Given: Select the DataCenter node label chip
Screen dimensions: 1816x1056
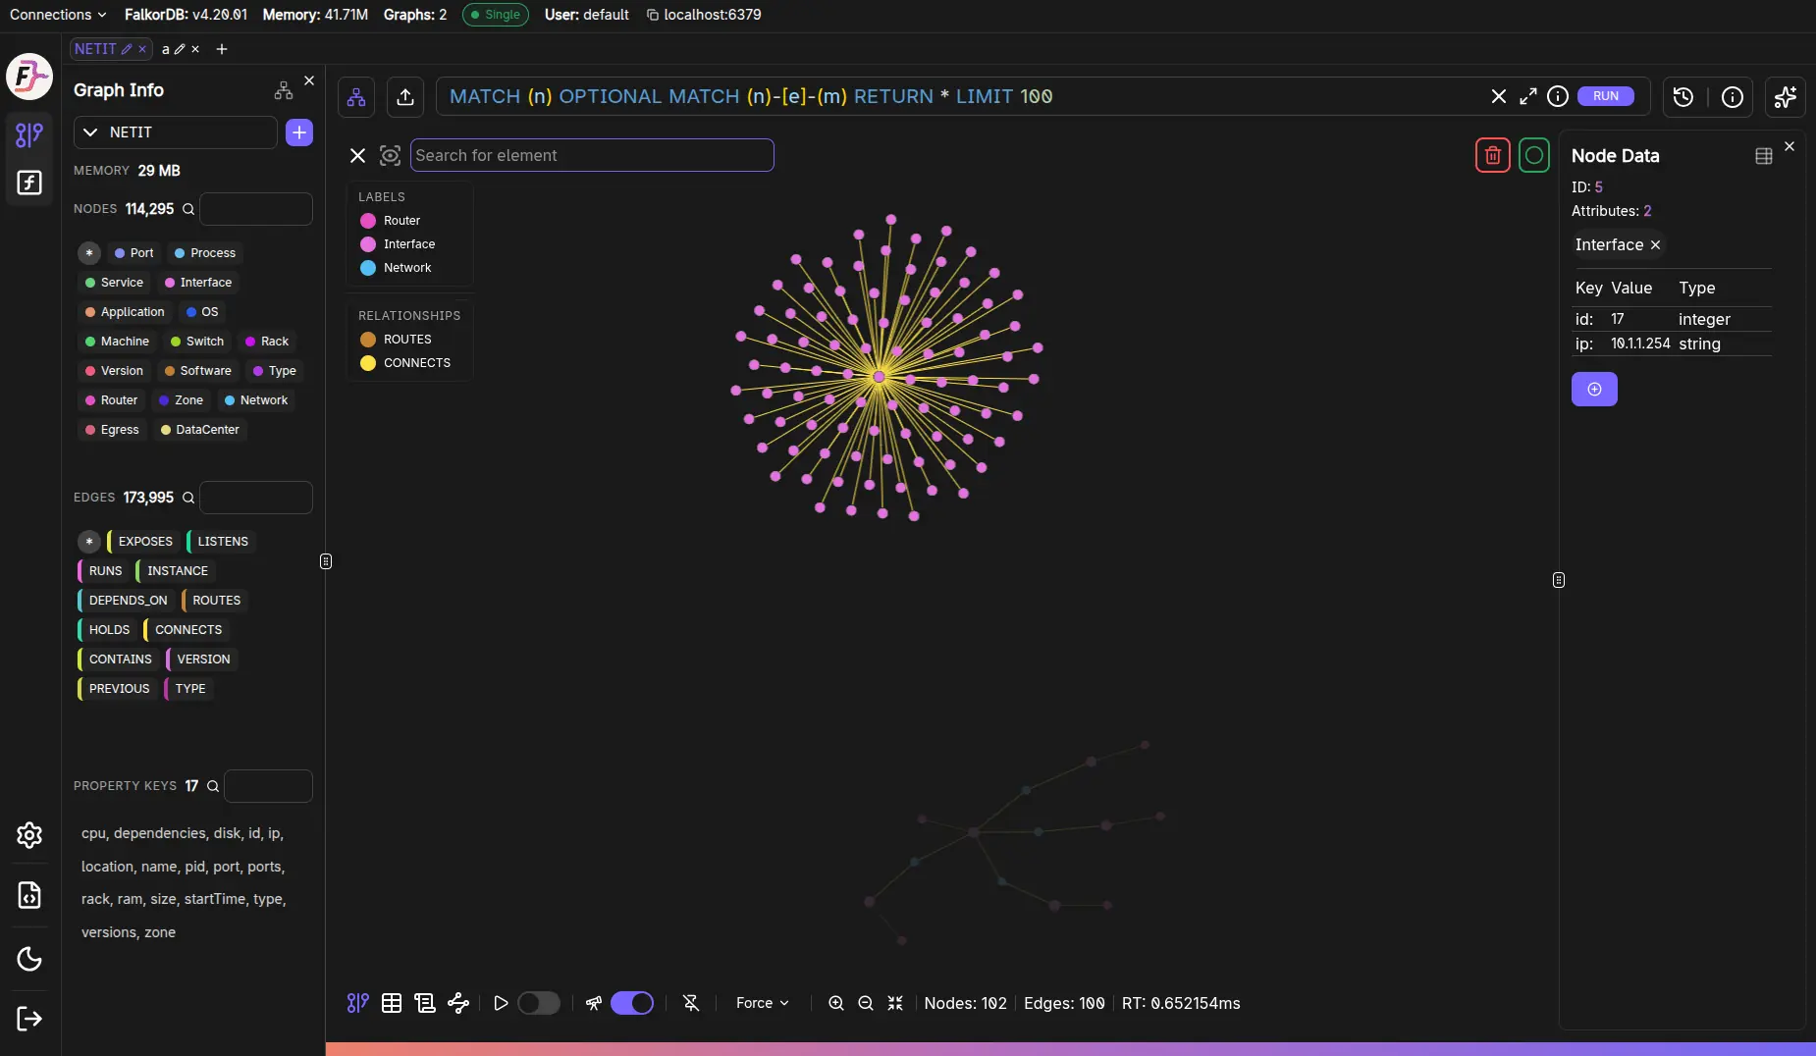Looking at the screenshot, I should point(200,430).
